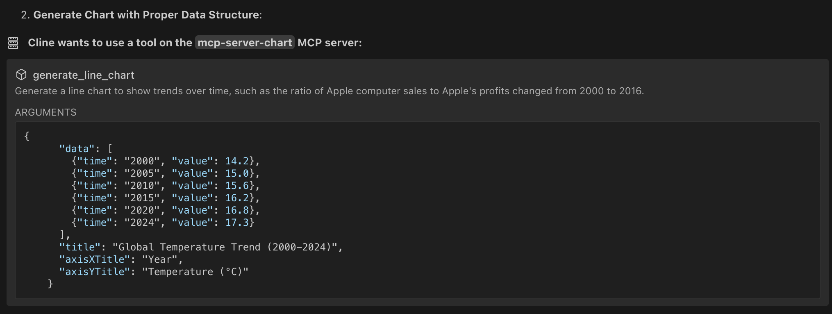
Task: Click the 2024 data row with value 17.3
Action: [163, 223]
